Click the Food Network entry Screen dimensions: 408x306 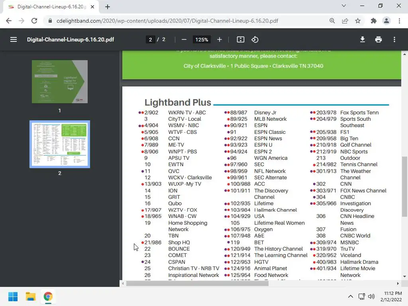tap(271, 275)
